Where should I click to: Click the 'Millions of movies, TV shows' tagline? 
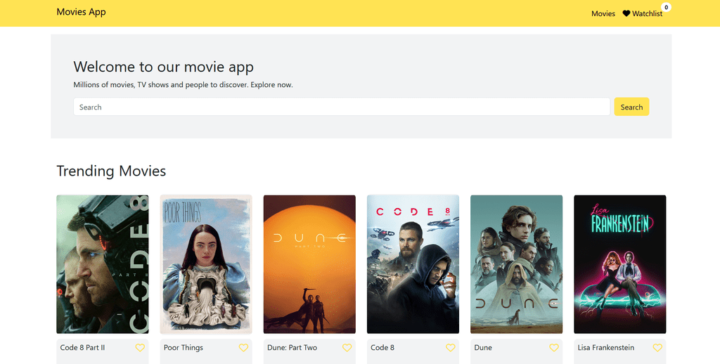click(184, 85)
